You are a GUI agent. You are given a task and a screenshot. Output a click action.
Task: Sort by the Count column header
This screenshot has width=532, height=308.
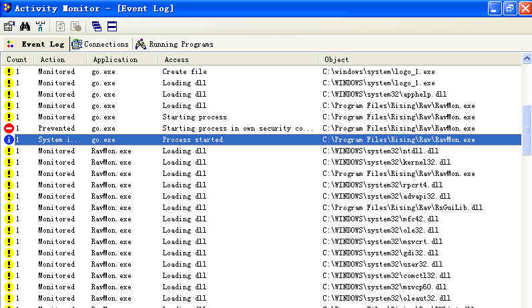[17, 59]
